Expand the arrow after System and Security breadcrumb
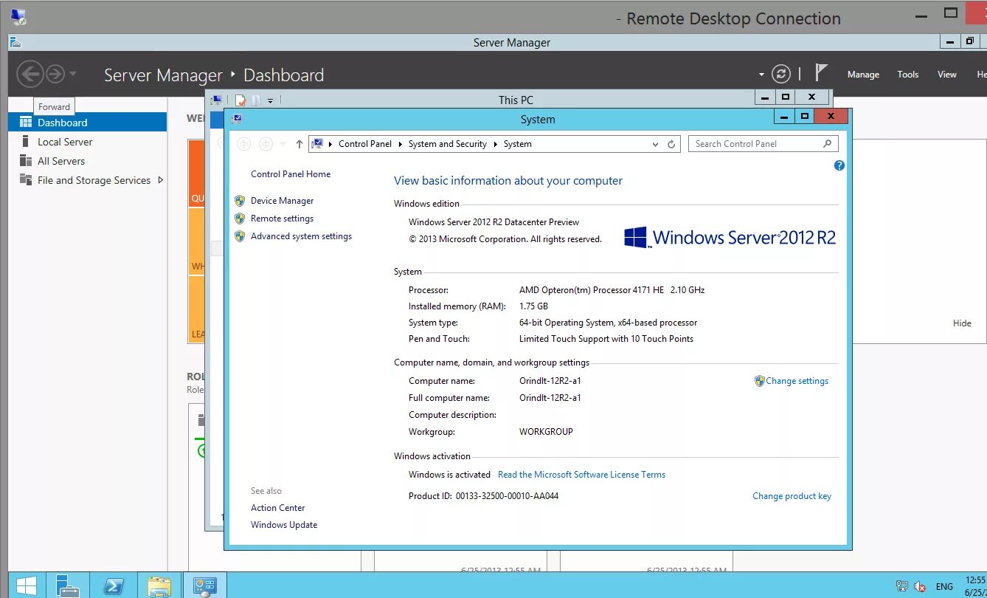 [x=495, y=144]
